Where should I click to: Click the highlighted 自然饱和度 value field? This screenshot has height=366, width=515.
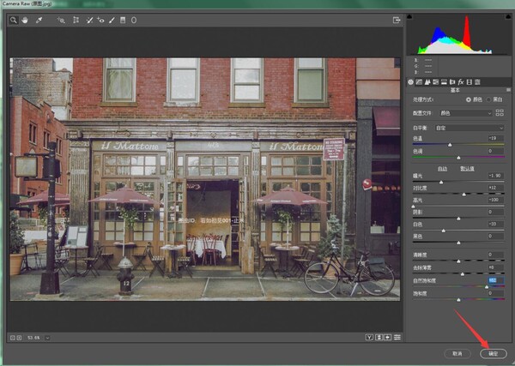[495, 280]
